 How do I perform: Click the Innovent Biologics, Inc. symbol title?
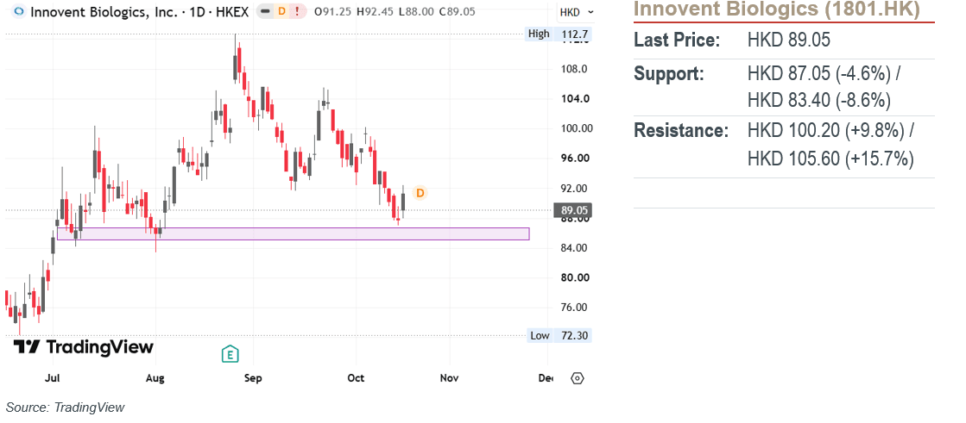(x=139, y=11)
